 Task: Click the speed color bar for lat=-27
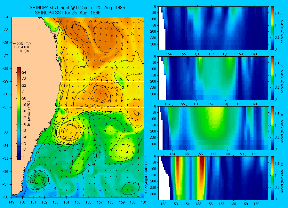click(272, 28)
